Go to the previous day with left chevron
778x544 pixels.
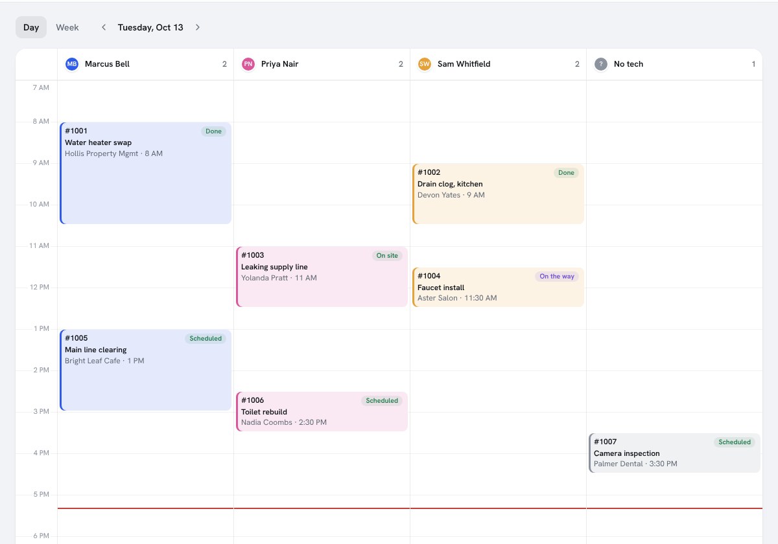104,27
